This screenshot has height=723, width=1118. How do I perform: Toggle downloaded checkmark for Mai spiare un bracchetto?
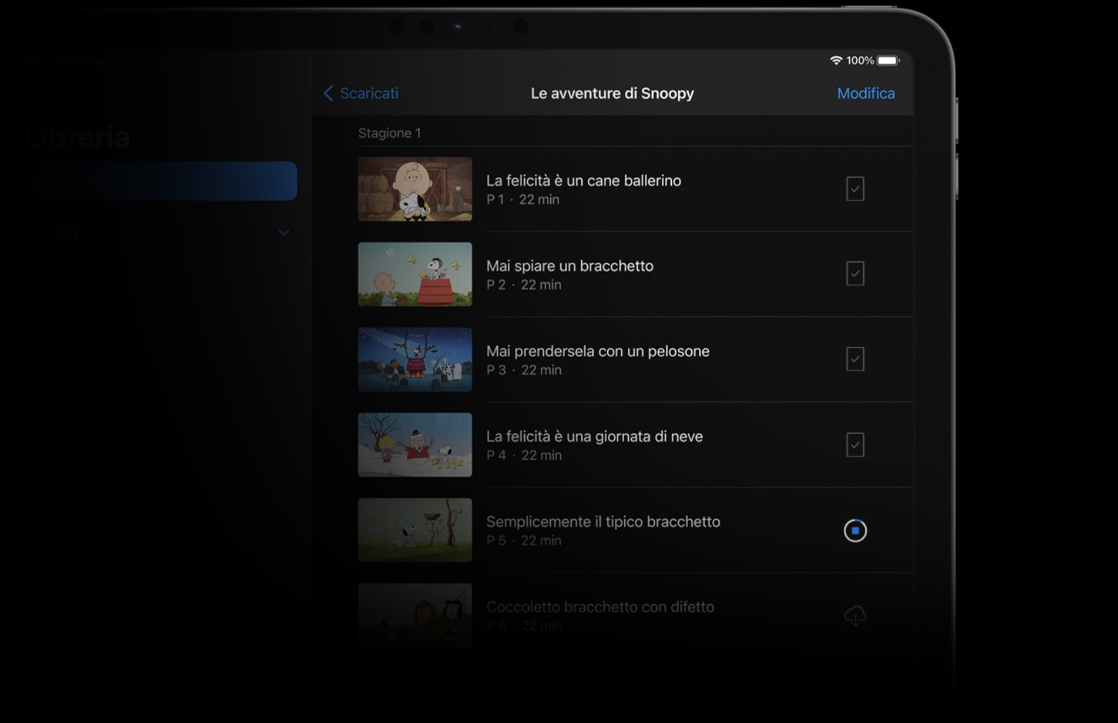pos(855,274)
